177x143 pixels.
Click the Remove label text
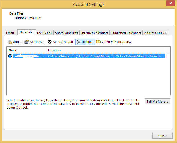coord(88,42)
